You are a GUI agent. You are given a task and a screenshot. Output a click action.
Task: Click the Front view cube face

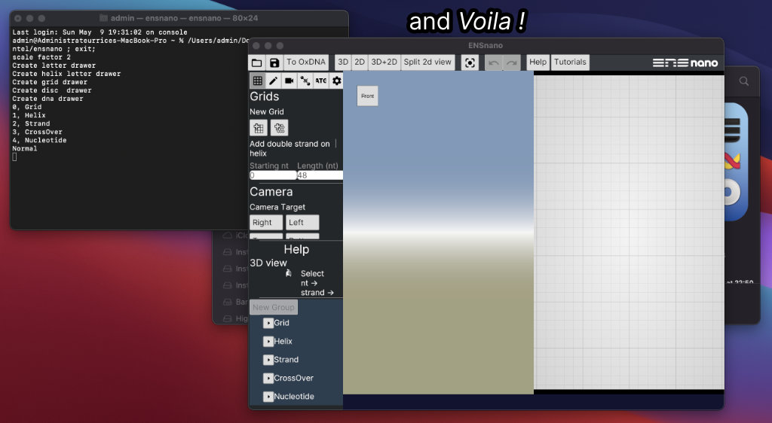click(367, 96)
